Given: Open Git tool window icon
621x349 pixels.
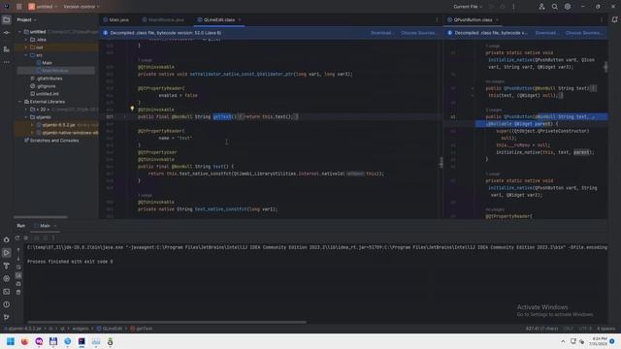Looking at the screenshot, I should [7, 317].
